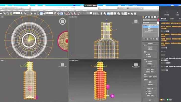Toggle Show End Result under modifier stack

(147, 39)
